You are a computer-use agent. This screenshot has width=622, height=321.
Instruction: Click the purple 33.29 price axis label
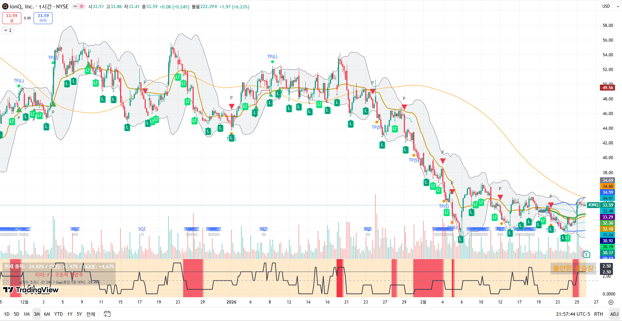pyautogui.click(x=608, y=217)
